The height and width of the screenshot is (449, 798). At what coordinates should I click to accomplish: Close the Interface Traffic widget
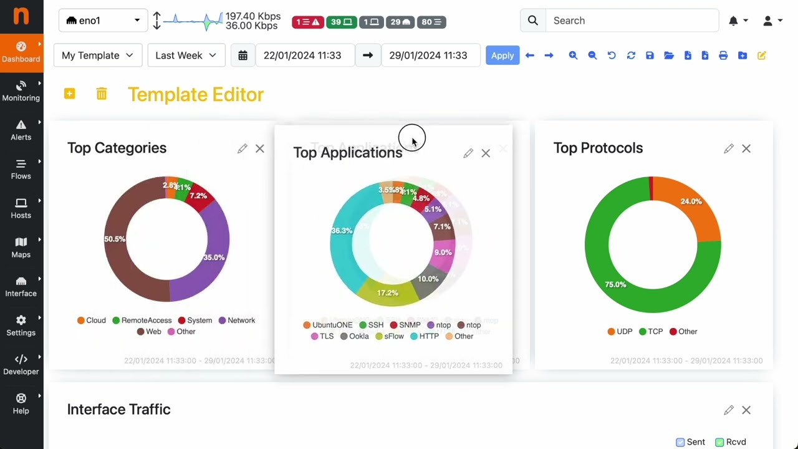pyautogui.click(x=746, y=410)
